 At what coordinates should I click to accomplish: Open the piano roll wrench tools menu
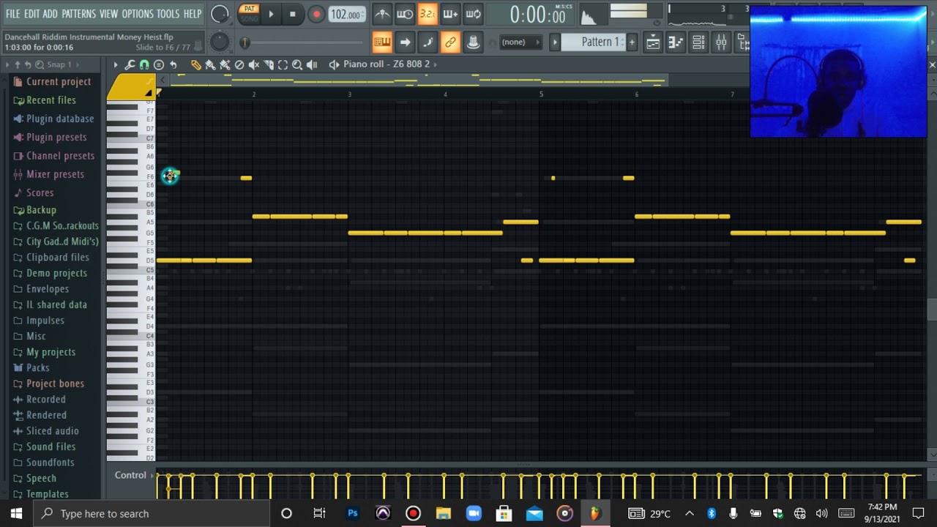[130, 64]
